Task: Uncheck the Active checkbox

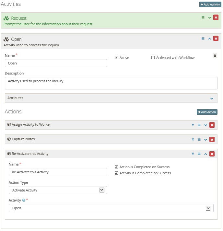Action: (116, 58)
